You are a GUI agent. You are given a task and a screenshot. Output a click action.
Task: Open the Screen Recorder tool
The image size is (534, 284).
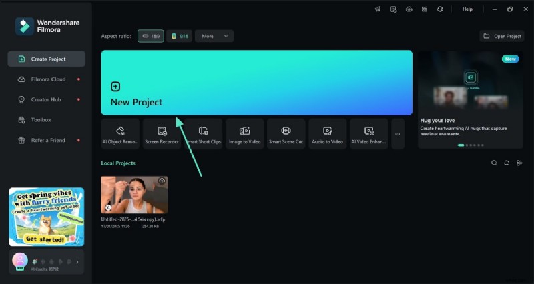(x=162, y=134)
